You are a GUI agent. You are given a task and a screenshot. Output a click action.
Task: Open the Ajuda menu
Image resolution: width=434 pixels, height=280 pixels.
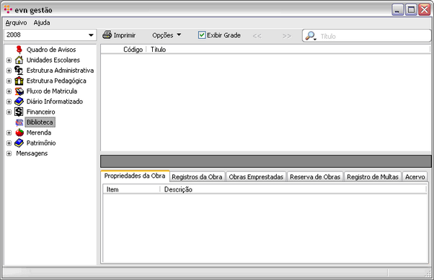(42, 22)
